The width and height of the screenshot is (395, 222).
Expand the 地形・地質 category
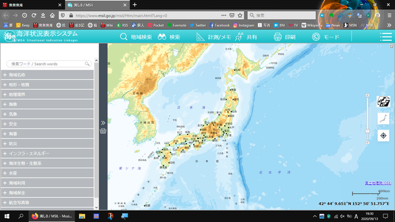click(x=48, y=84)
